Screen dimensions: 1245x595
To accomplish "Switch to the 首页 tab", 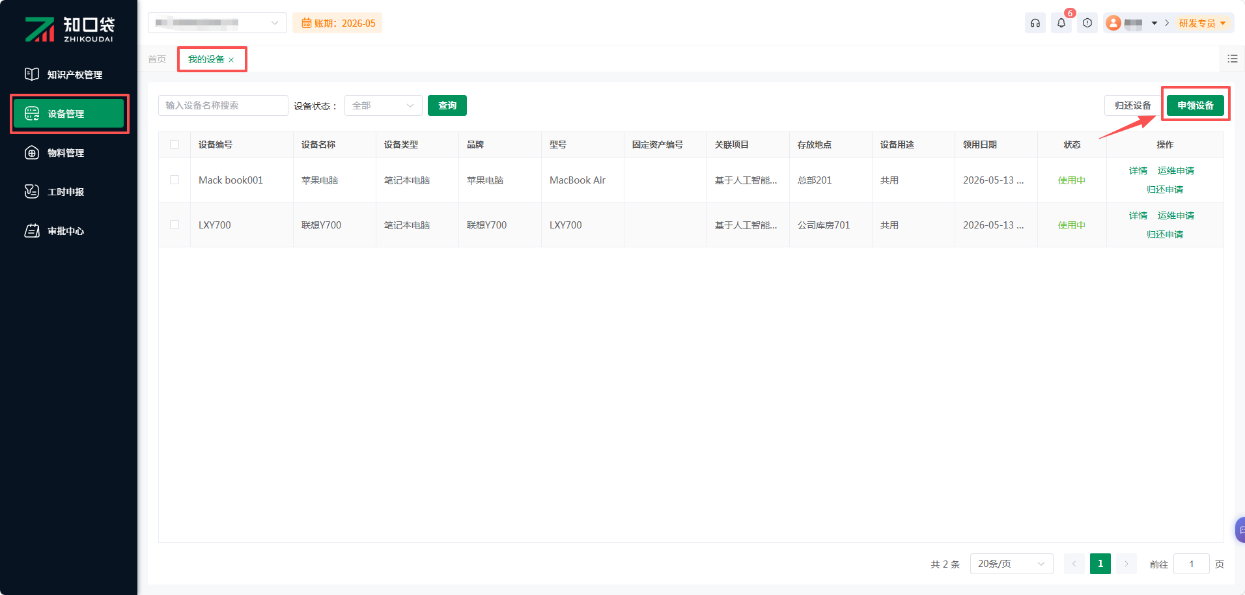I will click(x=157, y=59).
